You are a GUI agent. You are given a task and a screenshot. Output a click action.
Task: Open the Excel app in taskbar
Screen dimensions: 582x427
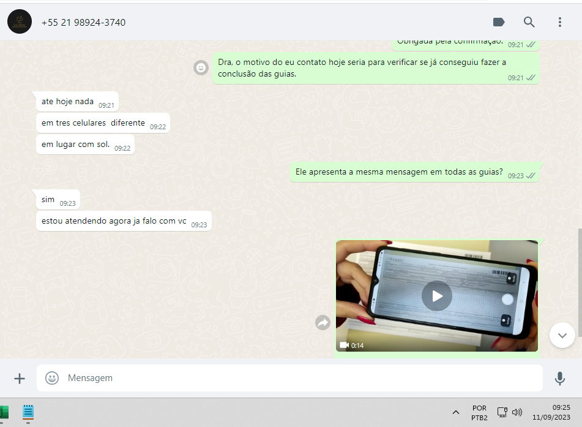(4, 412)
